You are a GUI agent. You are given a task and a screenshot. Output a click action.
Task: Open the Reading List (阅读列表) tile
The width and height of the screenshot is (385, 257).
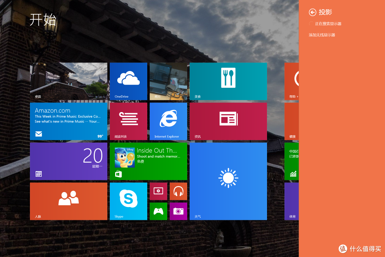[128, 121]
